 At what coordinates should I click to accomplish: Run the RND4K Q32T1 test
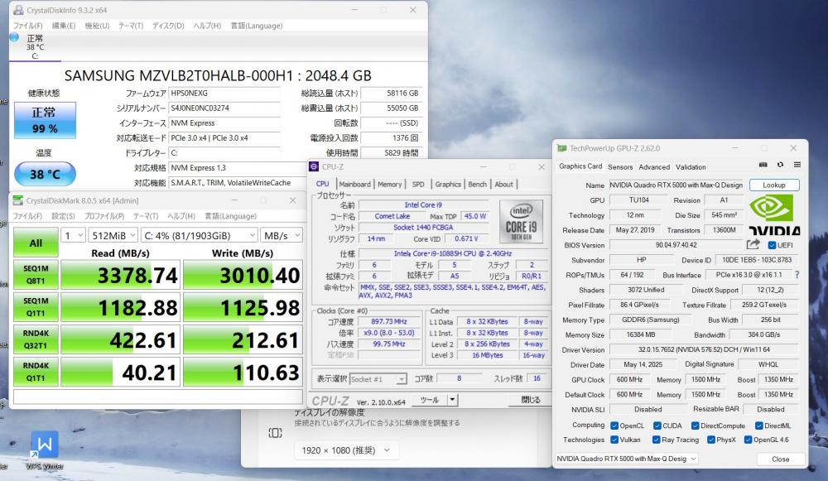point(36,339)
